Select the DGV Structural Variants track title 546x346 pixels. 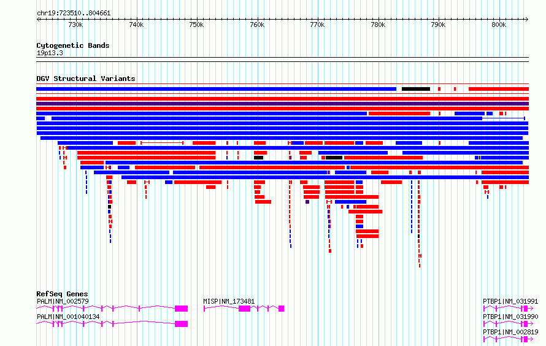[86, 79]
